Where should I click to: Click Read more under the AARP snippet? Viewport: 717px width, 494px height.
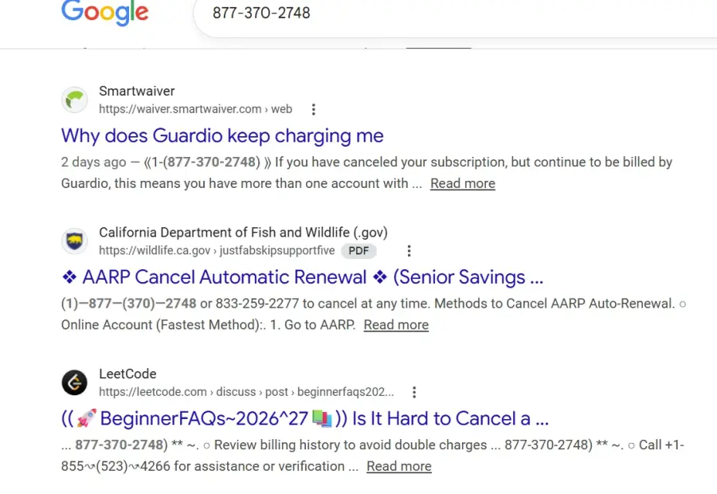pos(396,325)
